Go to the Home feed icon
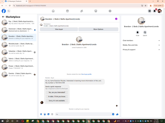165x123 pixels. pos(53,11)
